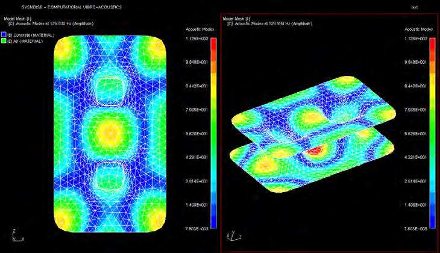This screenshot has width=440, height=253.
Task: Click the right scale's 1.408E+001 value
Action: pyautogui.click(x=415, y=205)
